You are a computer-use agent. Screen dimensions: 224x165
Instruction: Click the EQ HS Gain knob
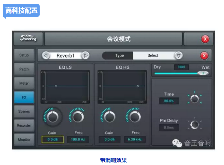109,116
